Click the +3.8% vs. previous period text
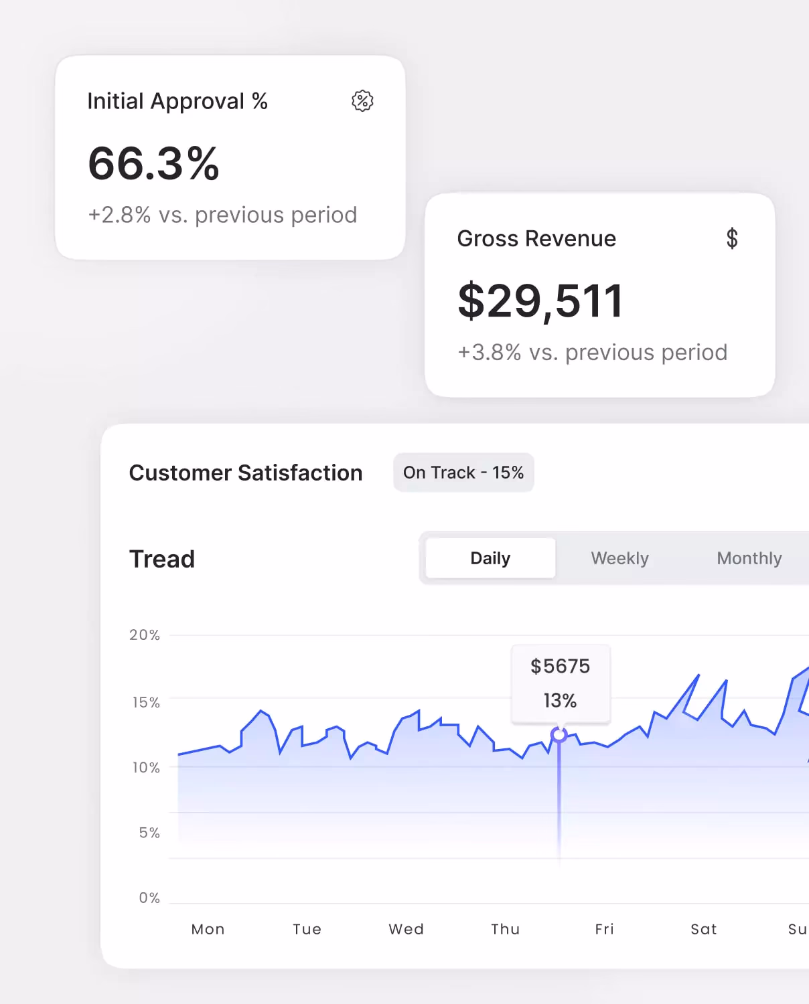Viewport: 809px width, 1004px height. (x=592, y=352)
